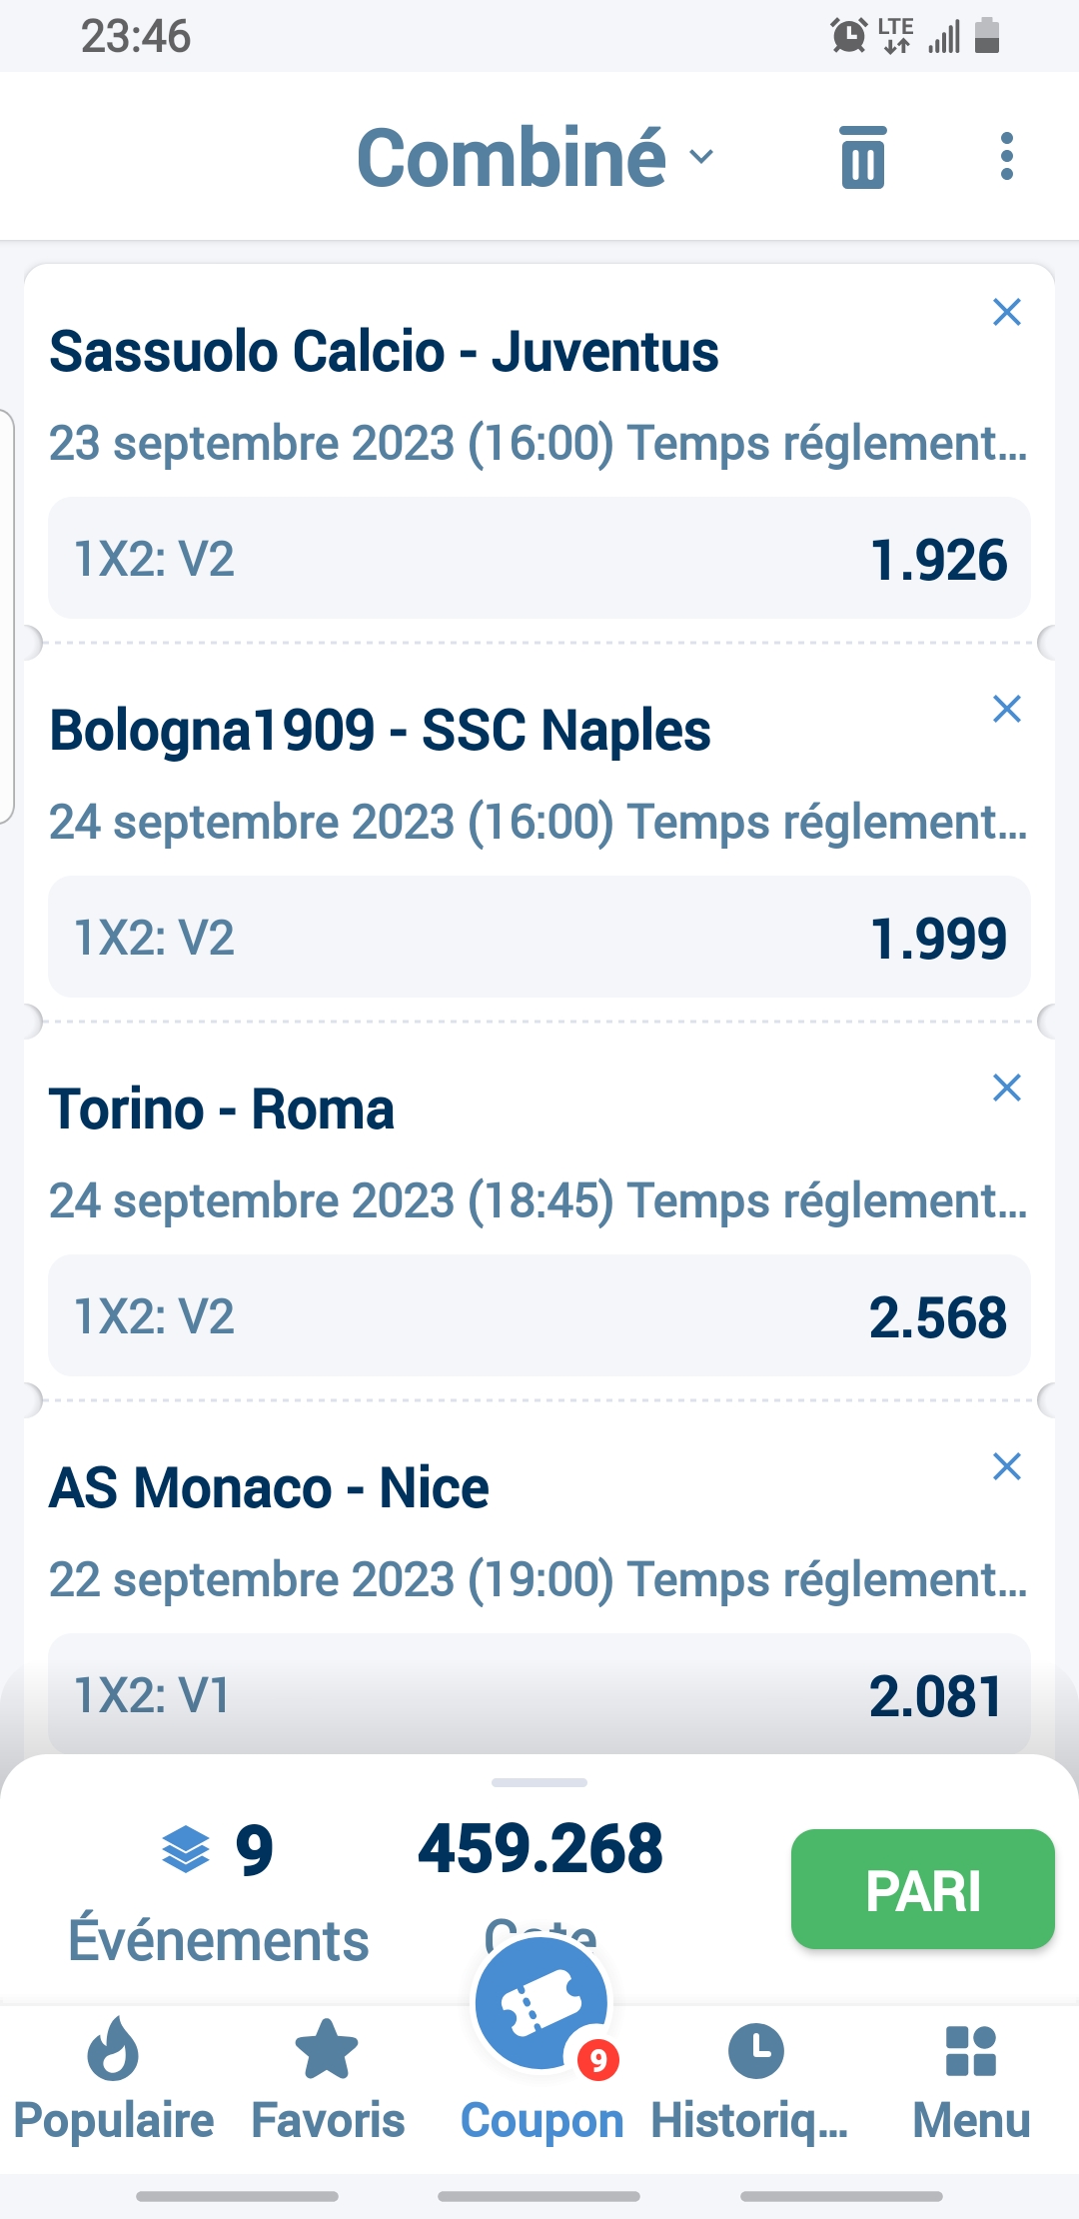Tap the trash icon to clear coupon

[x=863, y=158]
